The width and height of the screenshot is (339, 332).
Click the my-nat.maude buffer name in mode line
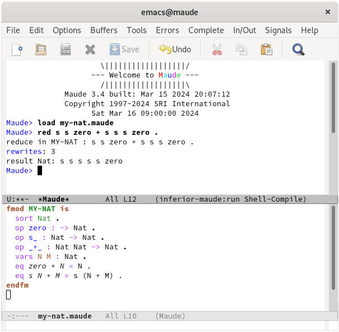tap(64, 316)
